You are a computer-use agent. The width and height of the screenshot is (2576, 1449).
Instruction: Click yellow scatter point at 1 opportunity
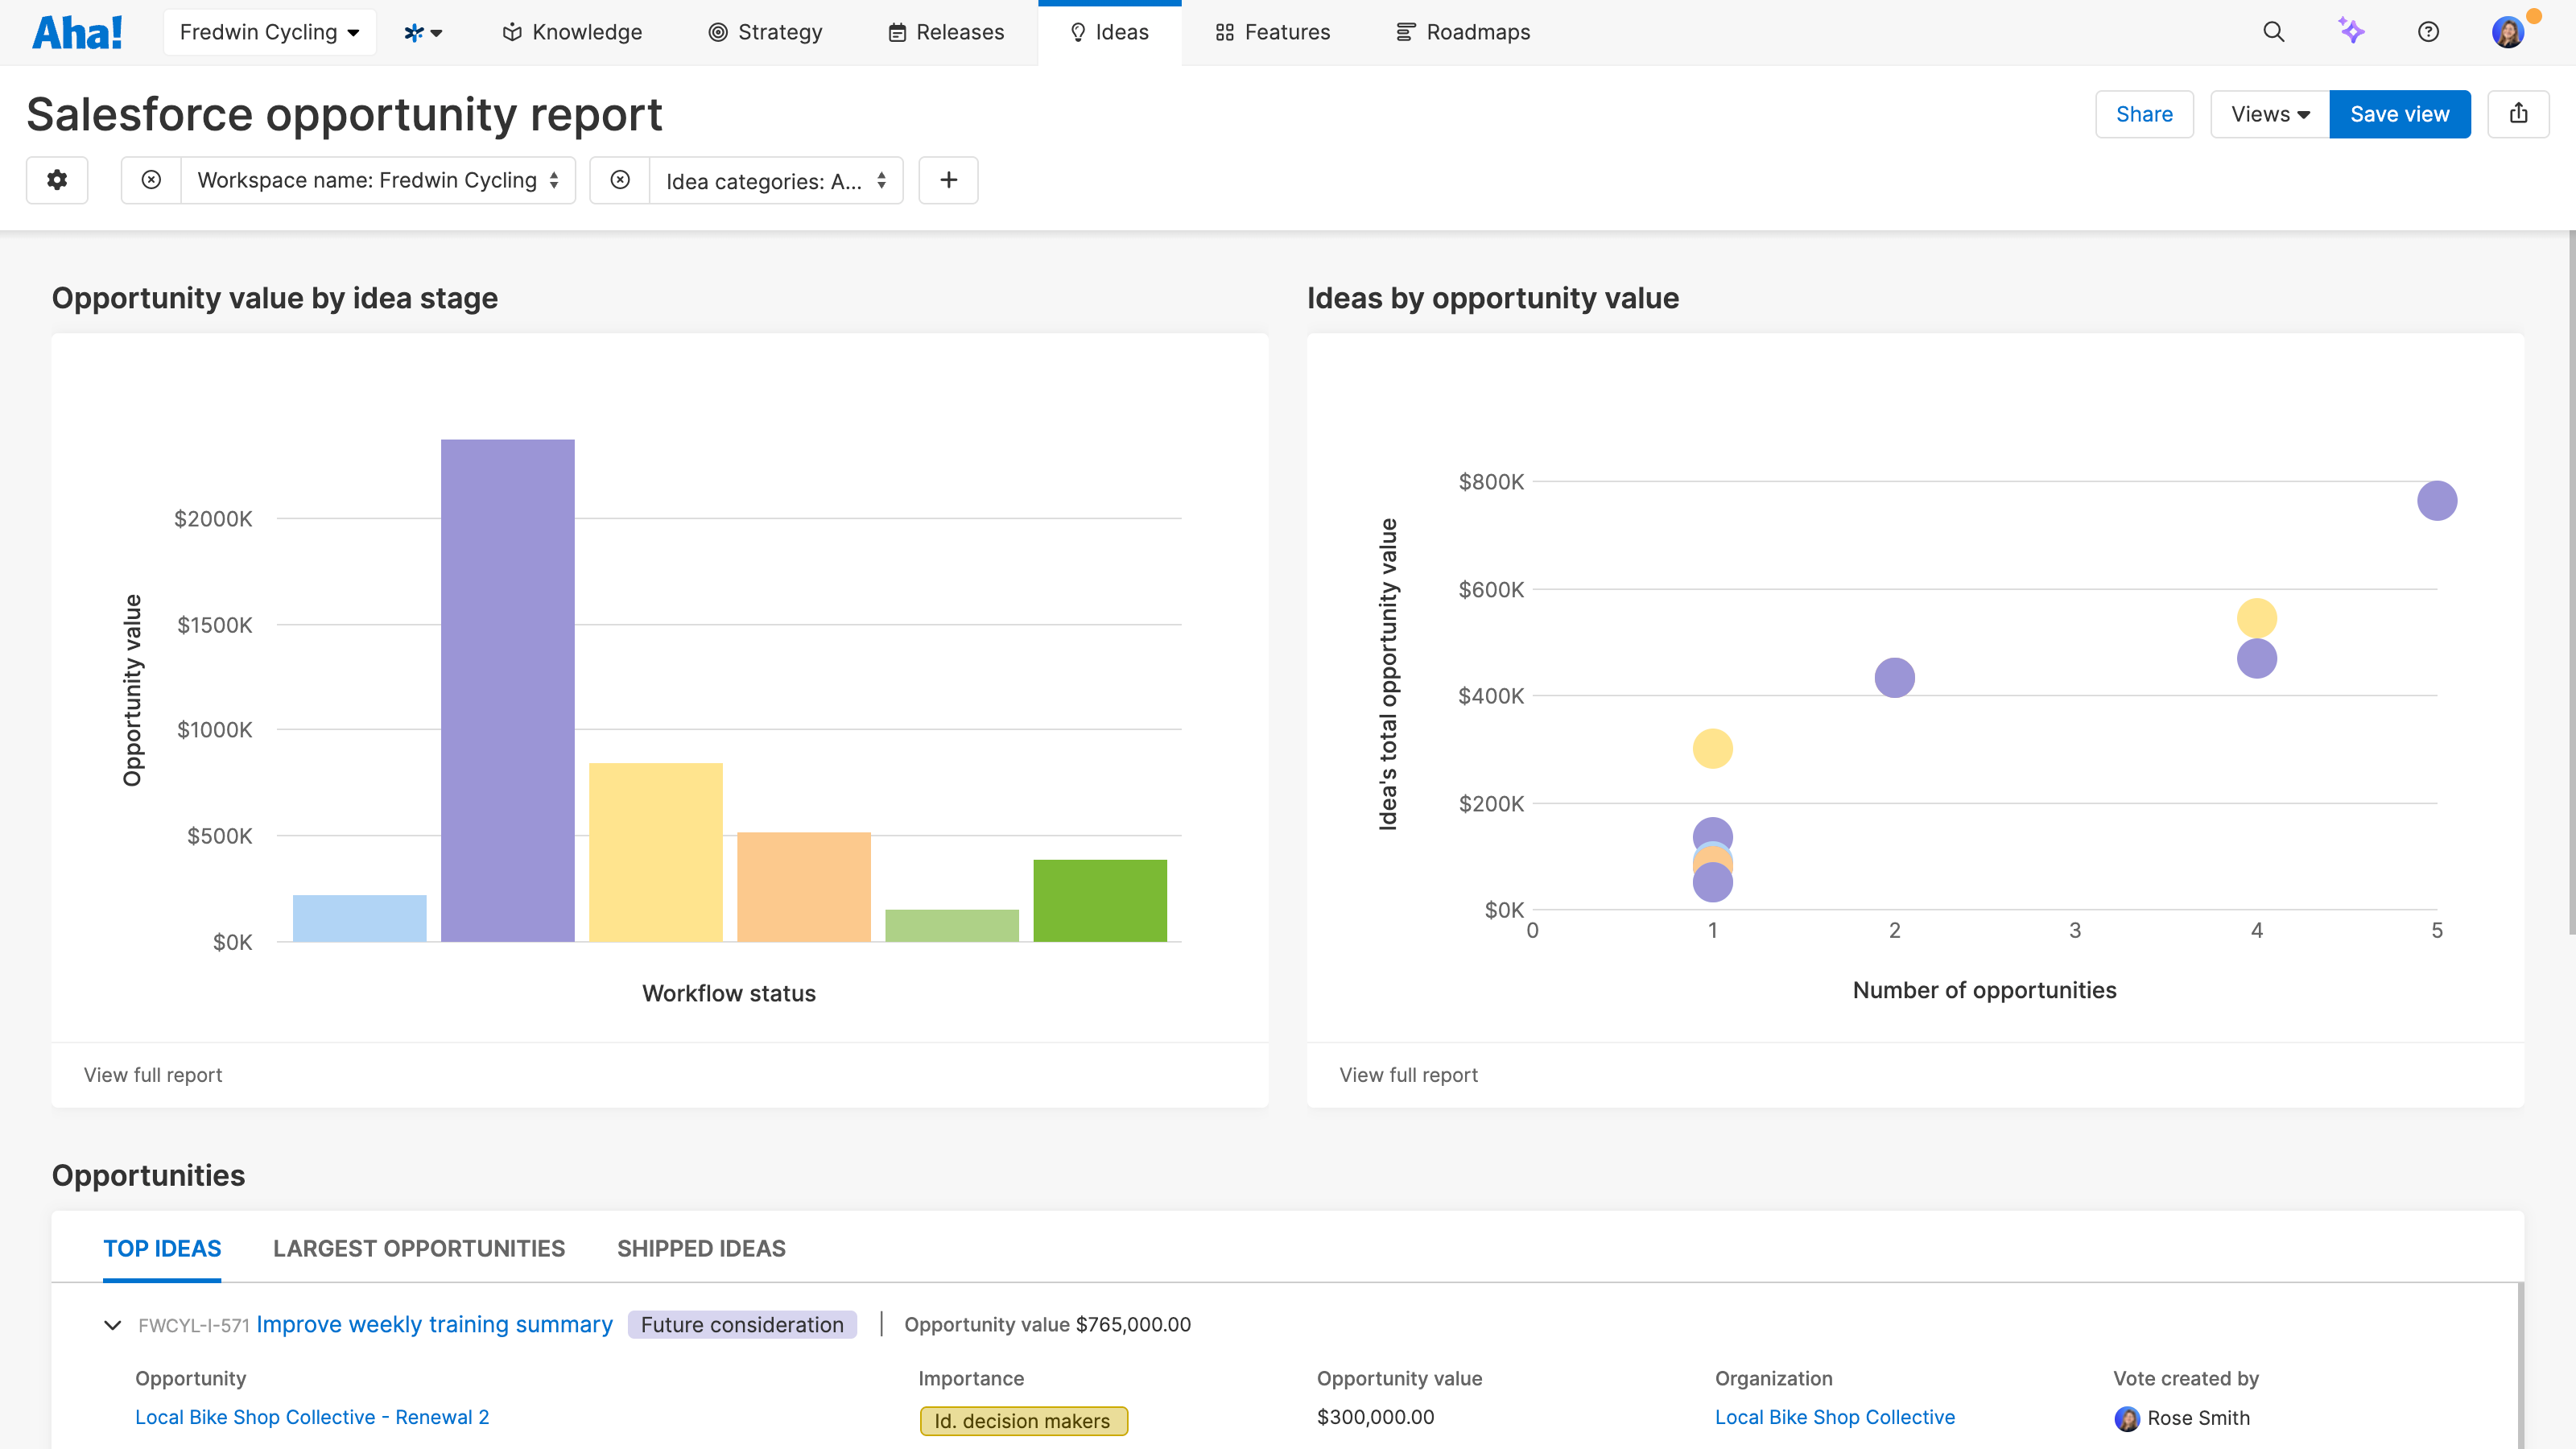pyautogui.click(x=1712, y=748)
